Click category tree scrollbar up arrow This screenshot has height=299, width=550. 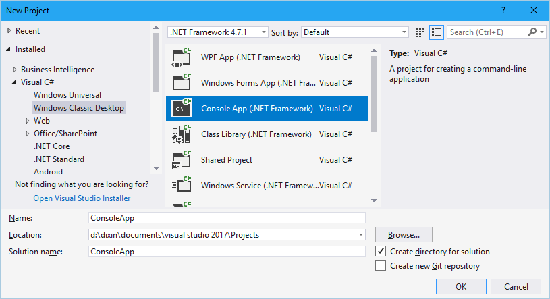coord(157,28)
